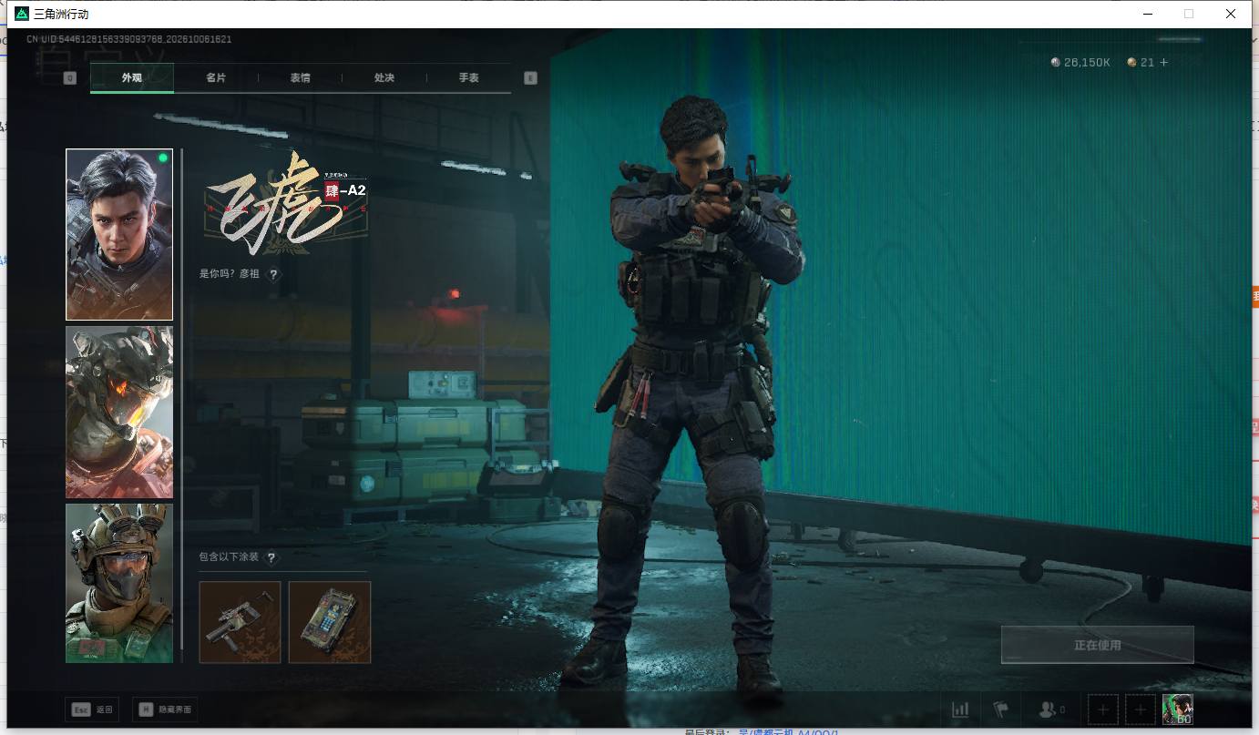Click the 正在使用 button
The image size is (1259, 735).
point(1097,645)
